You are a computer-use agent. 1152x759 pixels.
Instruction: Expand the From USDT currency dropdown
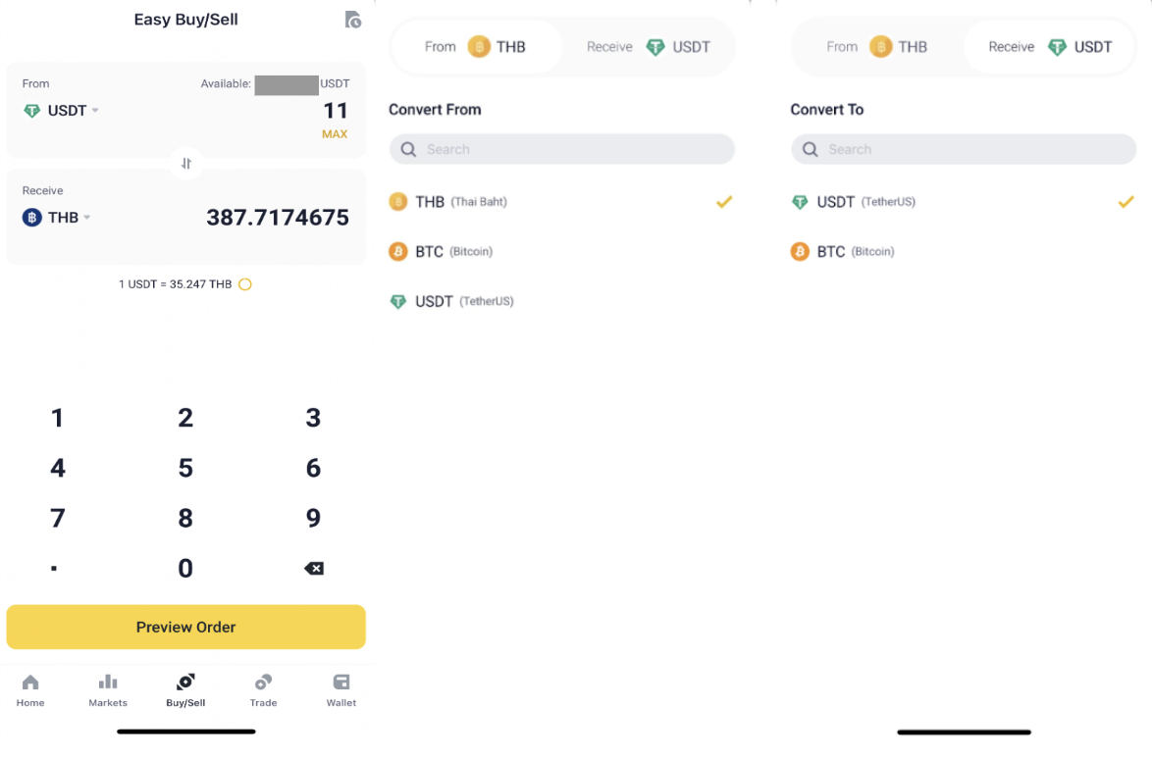click(62, 111)
